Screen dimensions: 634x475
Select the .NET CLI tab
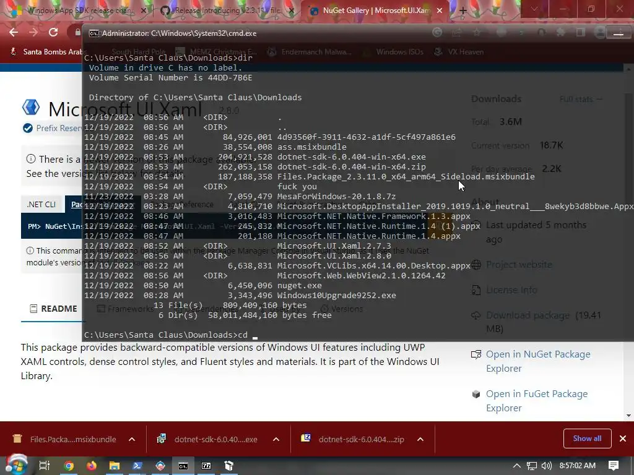coord(41,204)
